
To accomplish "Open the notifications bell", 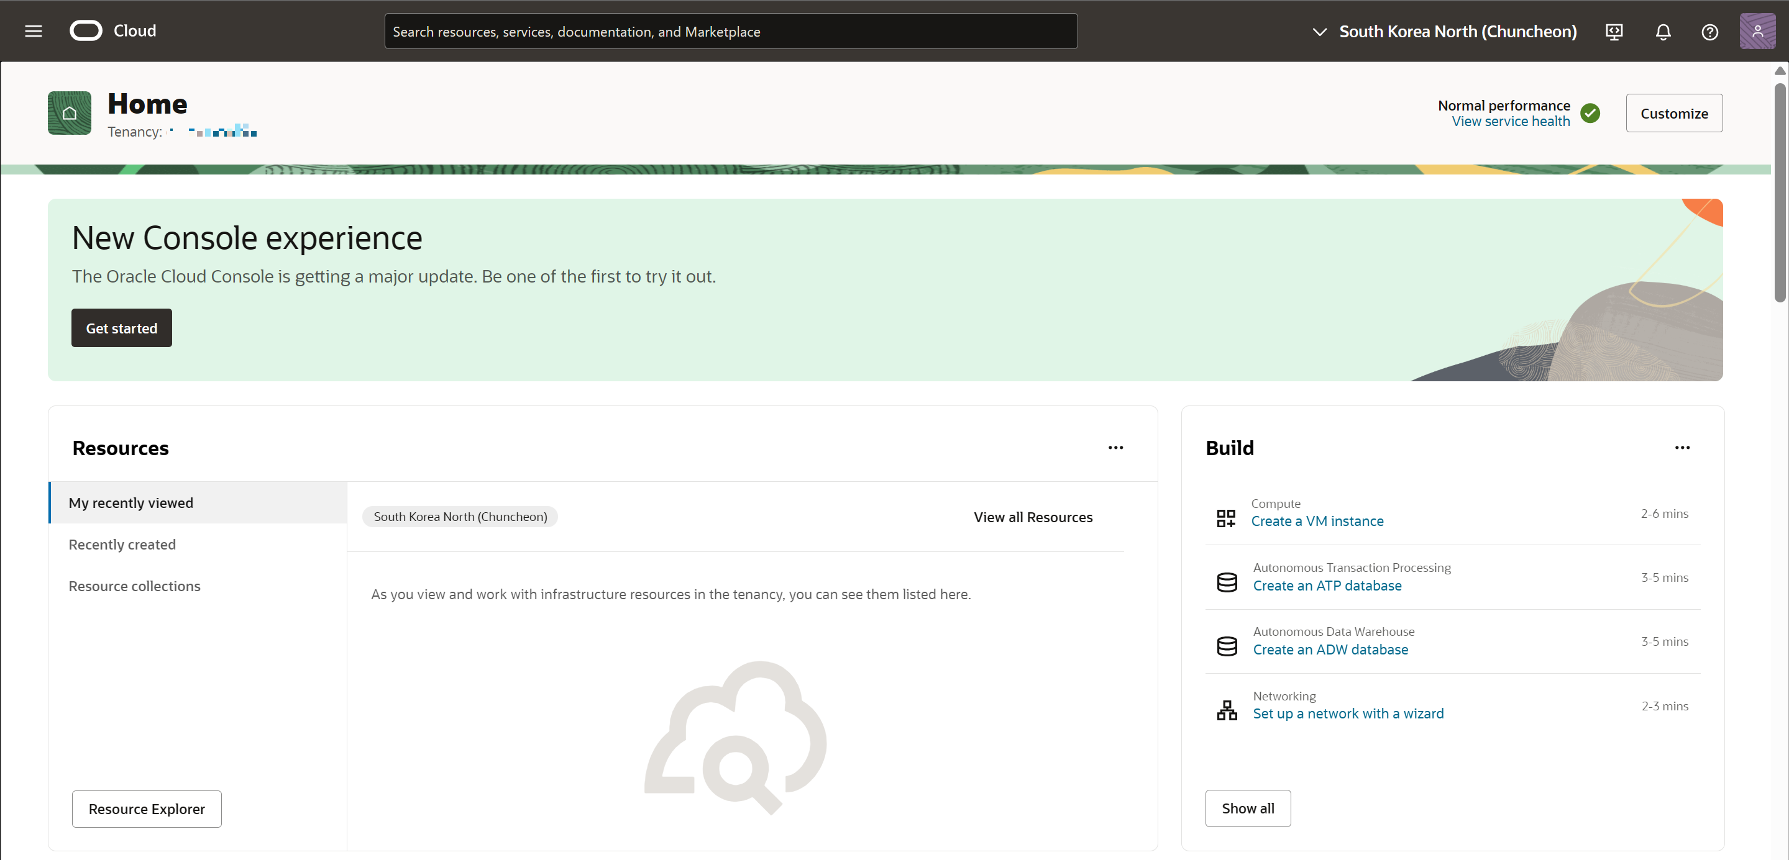I will pos(1663,31).
